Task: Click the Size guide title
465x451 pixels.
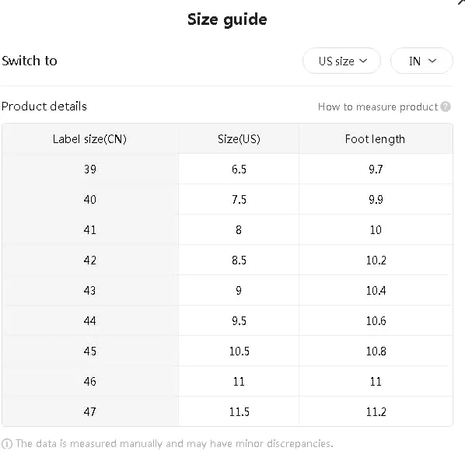Action: click(x=227, y=20)
